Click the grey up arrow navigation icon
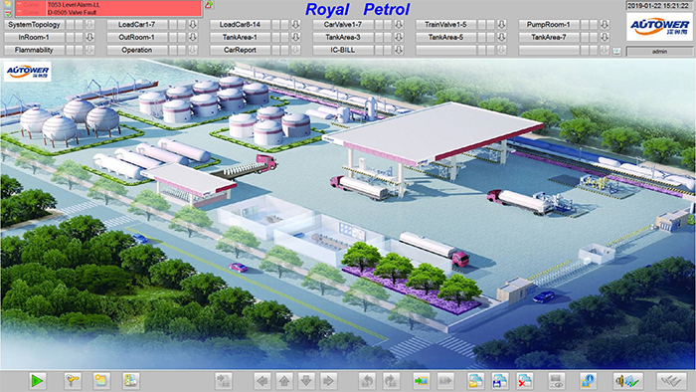 click(284, 381)
